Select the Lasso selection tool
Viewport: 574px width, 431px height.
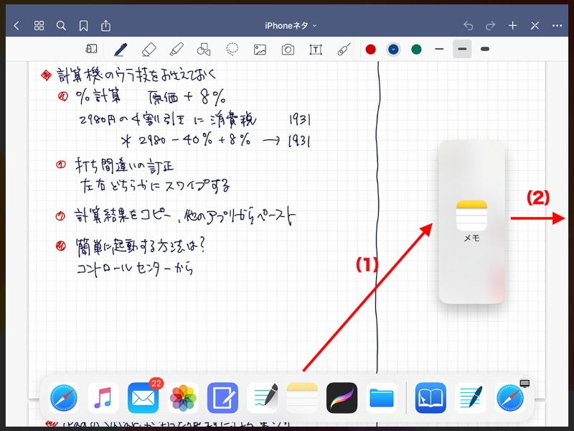tap(232, 50)
